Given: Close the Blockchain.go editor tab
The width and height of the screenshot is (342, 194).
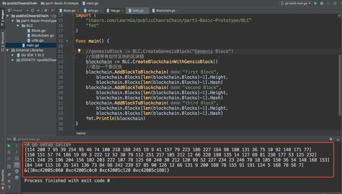Looking at the screenshot, I should point(178,11).
